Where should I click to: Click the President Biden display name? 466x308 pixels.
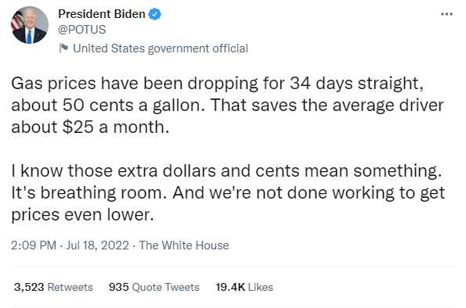pos(102,14)
